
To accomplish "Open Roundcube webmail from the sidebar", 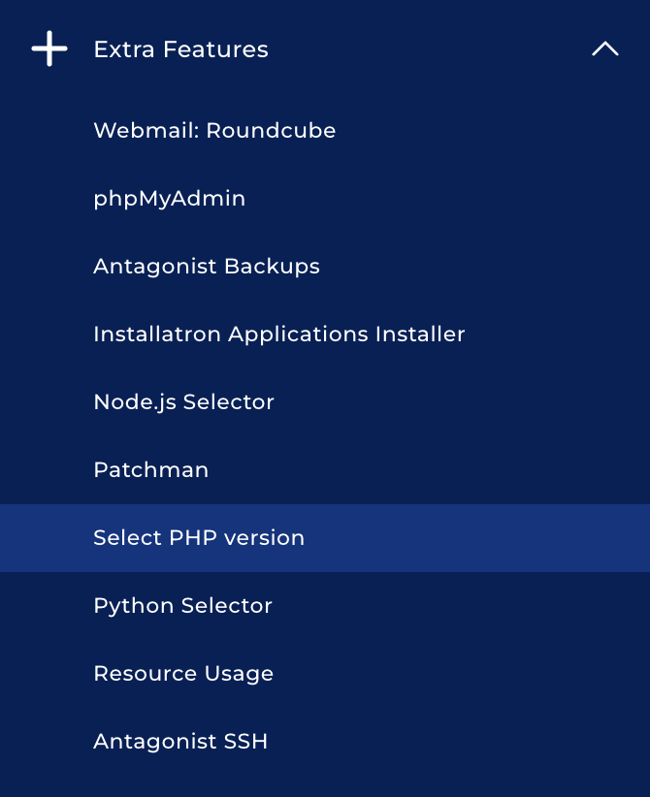I will tap(213, 130).
